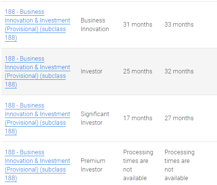Select the Investor stream cell text
This screenshot has height=185, width=217.
[91, 72]
